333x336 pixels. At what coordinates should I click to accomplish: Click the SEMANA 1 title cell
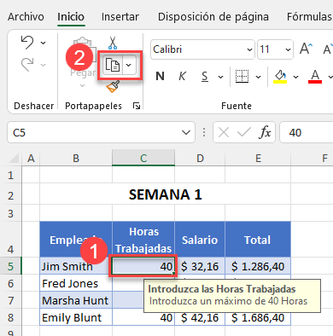(x=165, y=194)
